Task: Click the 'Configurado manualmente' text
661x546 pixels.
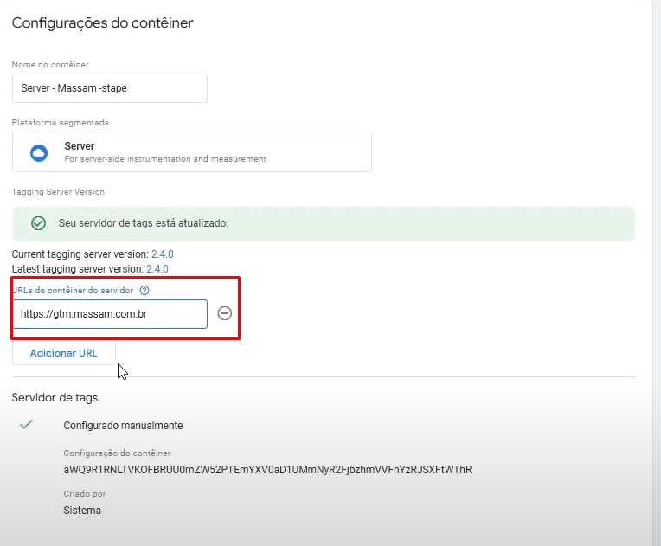Action: [x=123, y=426]
